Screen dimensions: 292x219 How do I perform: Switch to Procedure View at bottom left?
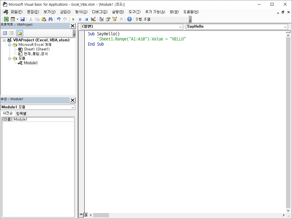pyautogui.click(x=81, y=215)
